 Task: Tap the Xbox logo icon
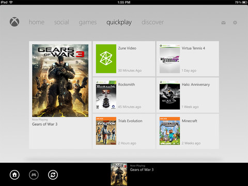[14, 22]
